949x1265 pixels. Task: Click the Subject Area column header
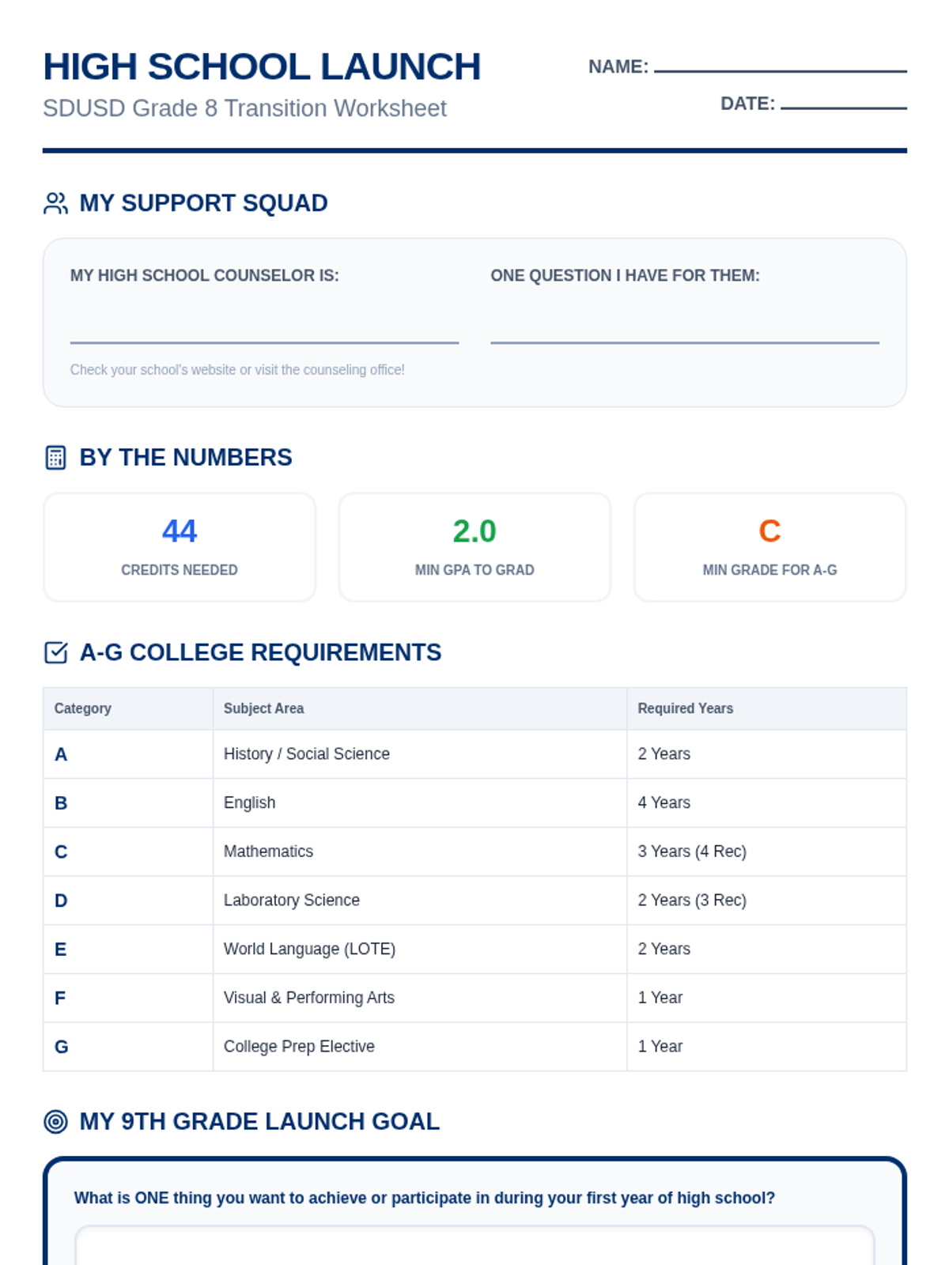point(420,708)
